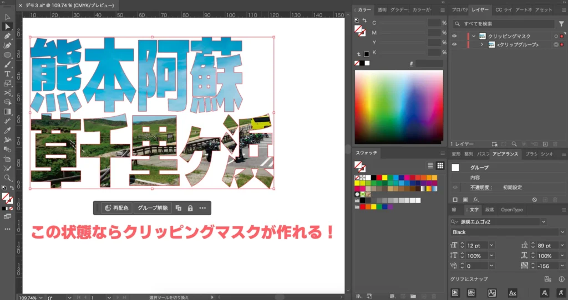Expand the <クリップグループ> sublayer
This screenshot has height=300, width=568.
coord(481,44)
